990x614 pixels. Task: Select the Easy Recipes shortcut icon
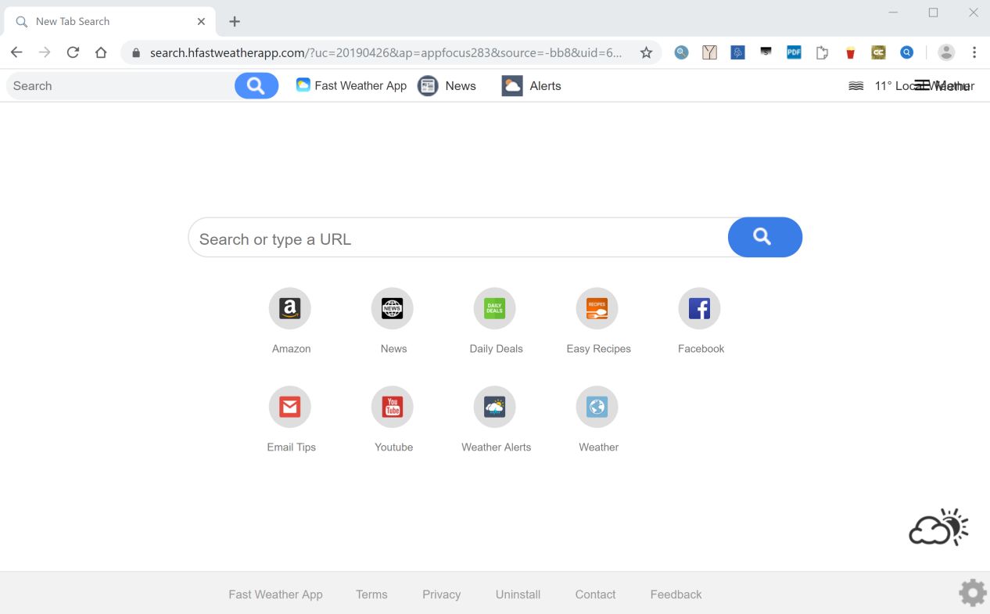(597, 308)
